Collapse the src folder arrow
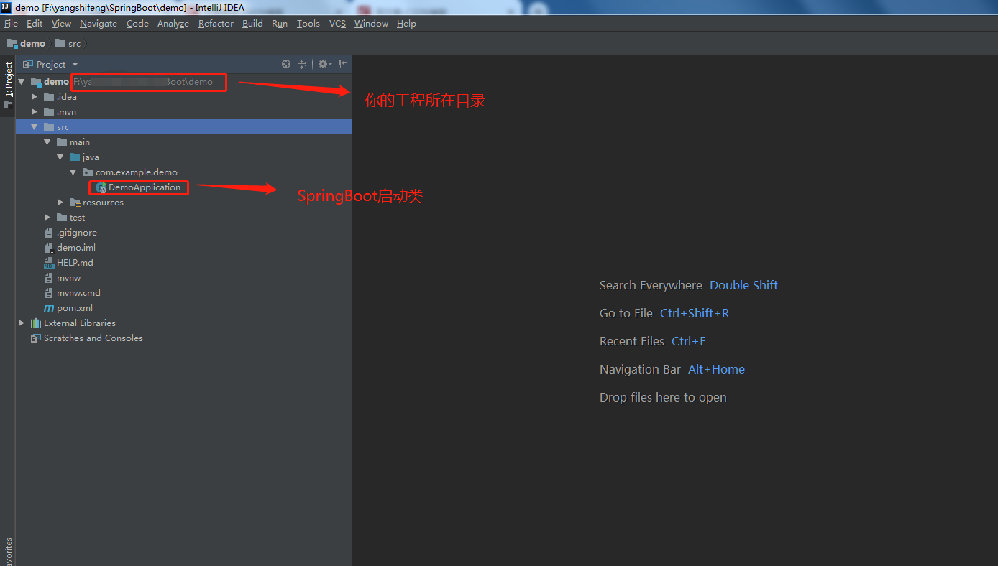Viewport: 998px width, 566px height. [x=35, y=127]
